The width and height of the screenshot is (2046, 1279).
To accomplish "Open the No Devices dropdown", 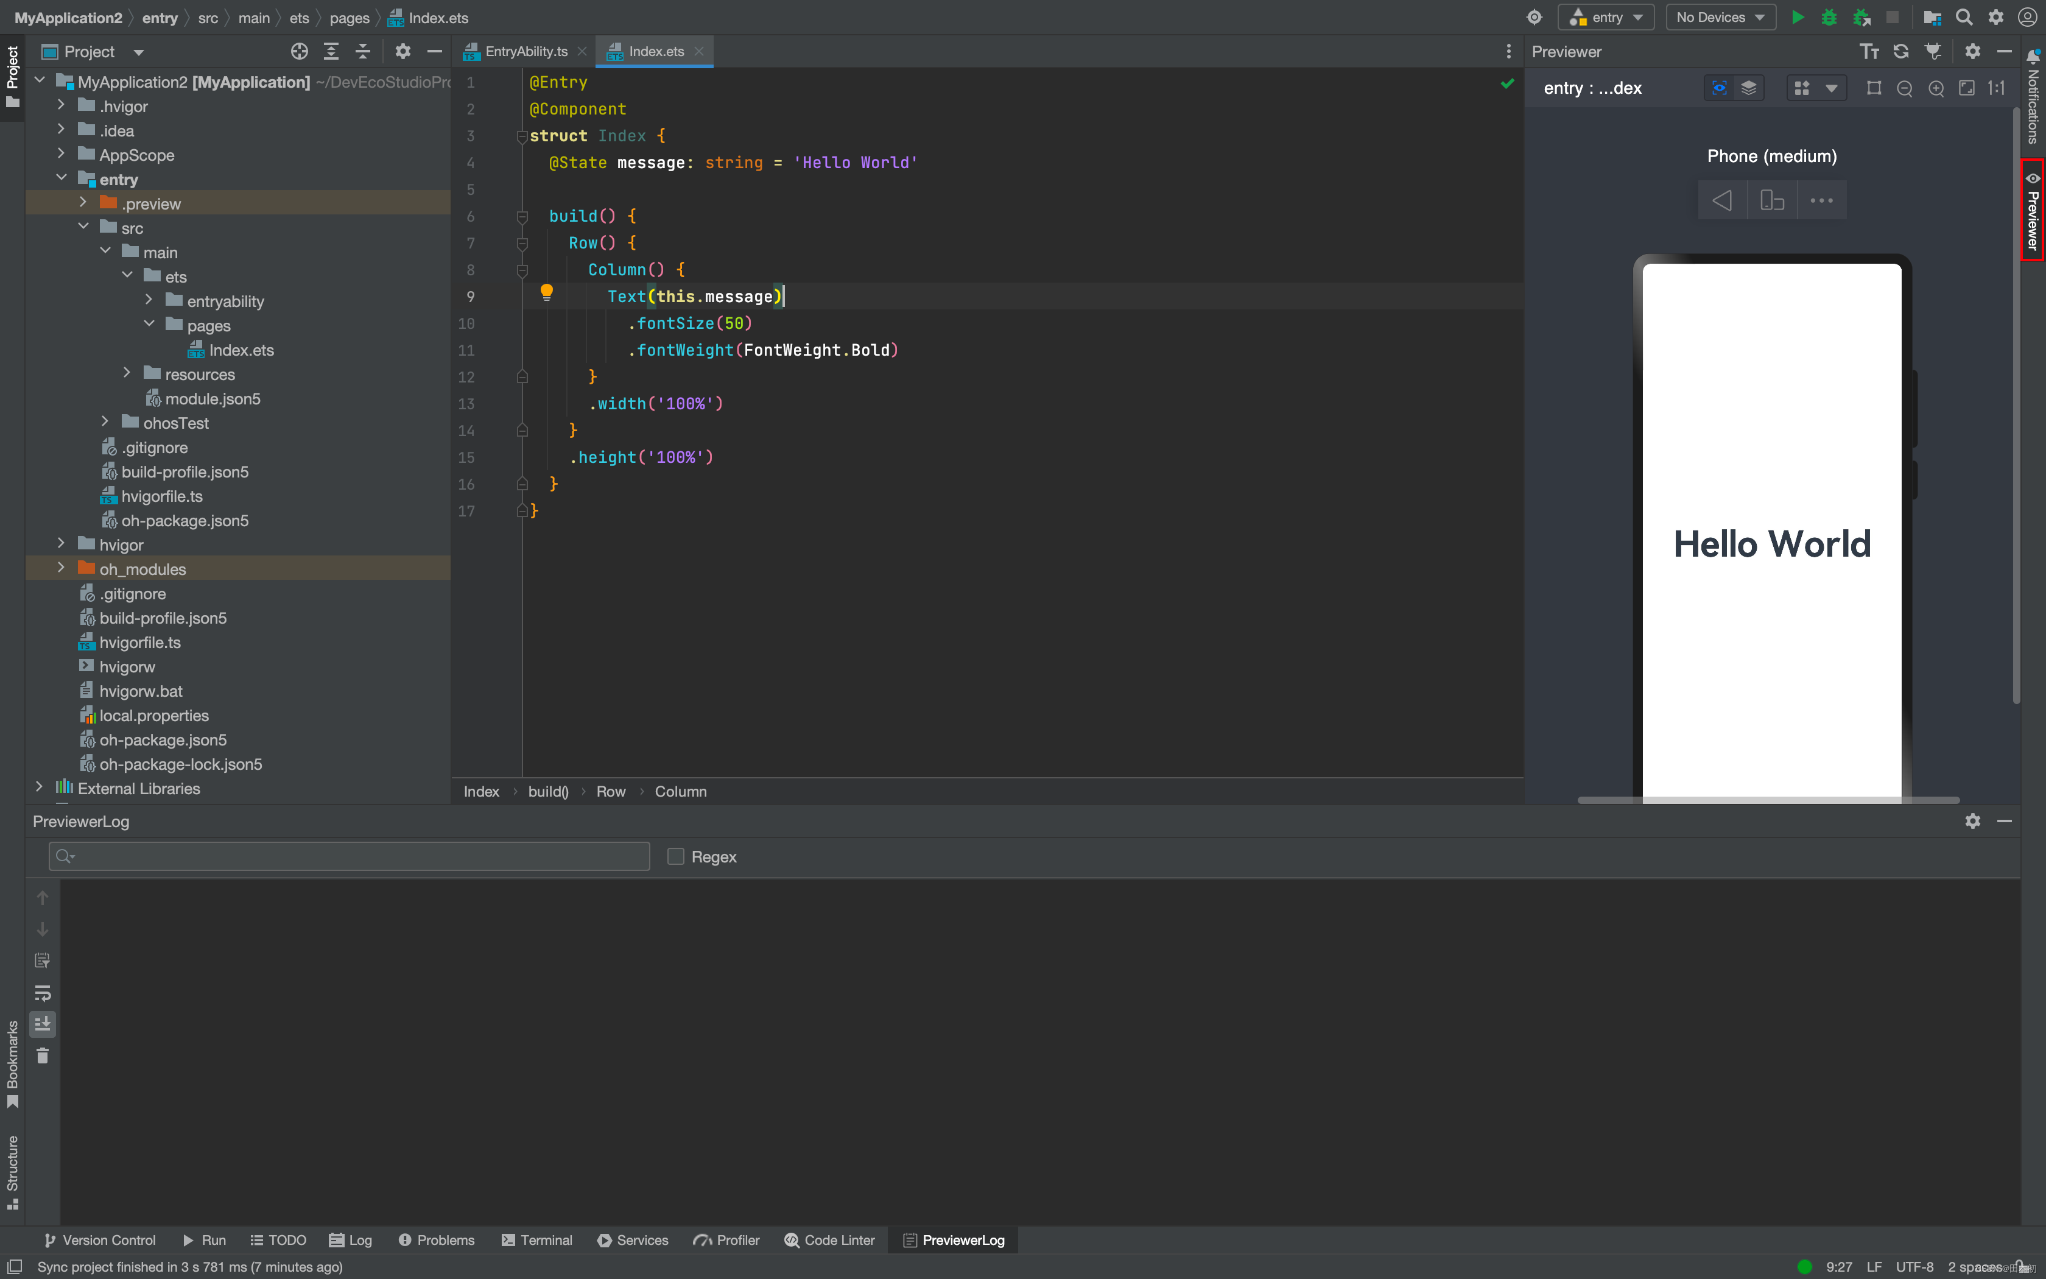I will (x=1720, y=18).
